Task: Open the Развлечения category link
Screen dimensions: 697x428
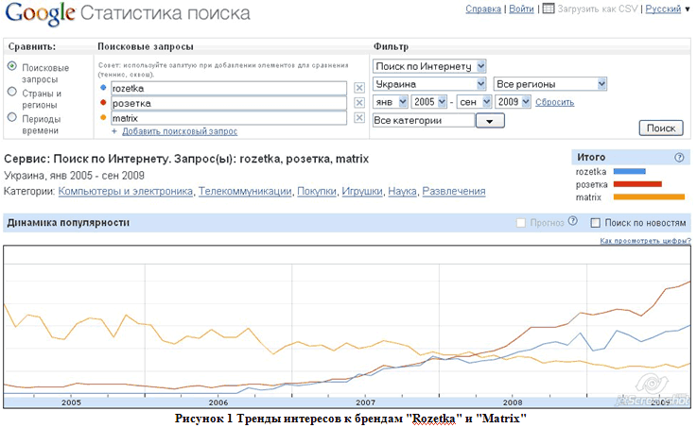Action: (x=454, y=191)
